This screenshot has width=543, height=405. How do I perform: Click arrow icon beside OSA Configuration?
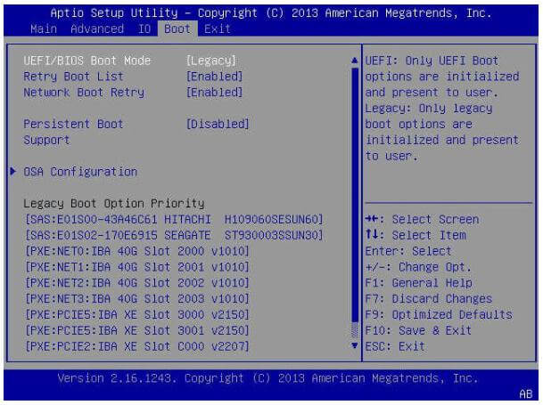(x=13, y=171)
